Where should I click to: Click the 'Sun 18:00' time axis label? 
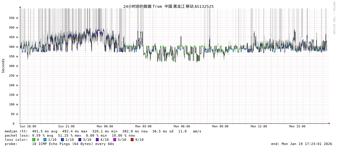click(28, 126)
